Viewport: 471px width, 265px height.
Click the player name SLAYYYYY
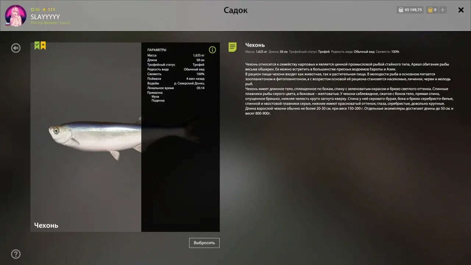pos(45,17)
